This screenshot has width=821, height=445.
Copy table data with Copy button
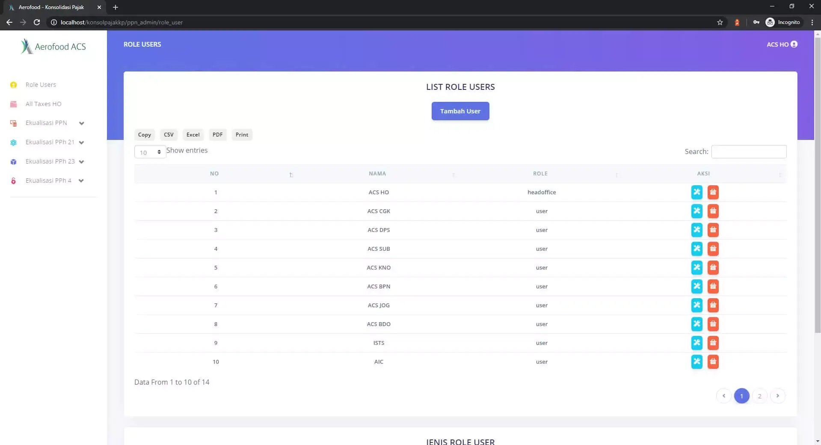145,135
